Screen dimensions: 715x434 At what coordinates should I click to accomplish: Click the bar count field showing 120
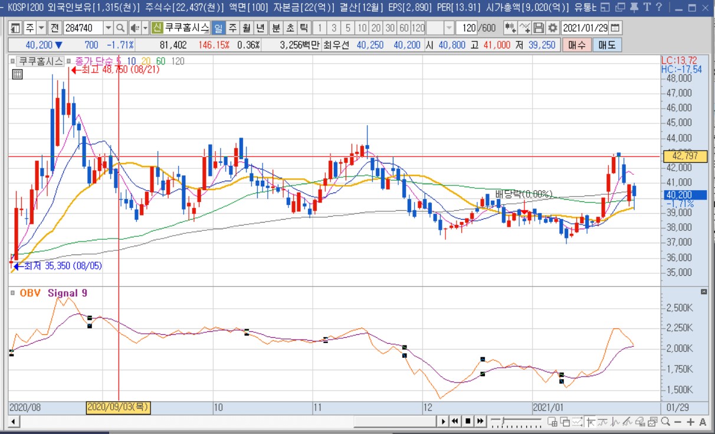[467, 28]
